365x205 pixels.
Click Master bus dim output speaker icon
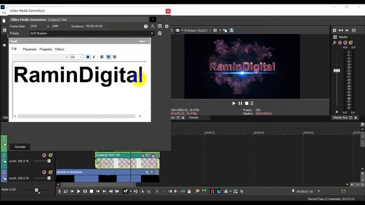pyautogui.click(x=347, y=30)
